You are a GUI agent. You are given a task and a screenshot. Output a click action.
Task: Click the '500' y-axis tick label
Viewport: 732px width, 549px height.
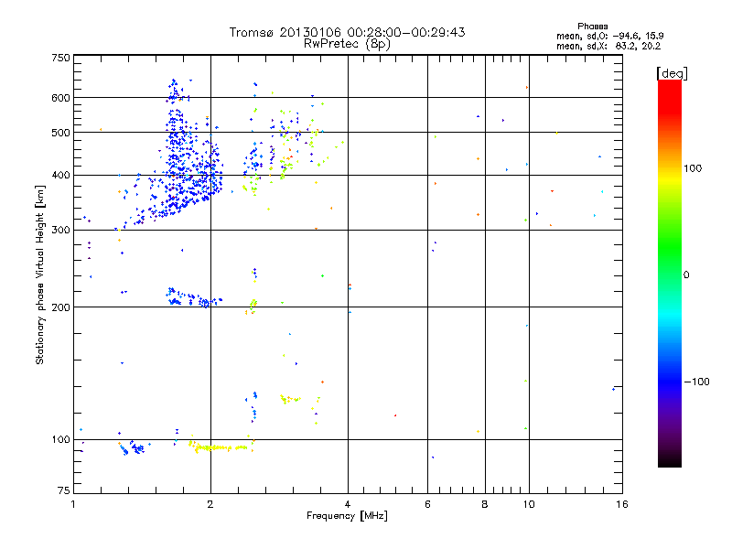pos(60,133)
